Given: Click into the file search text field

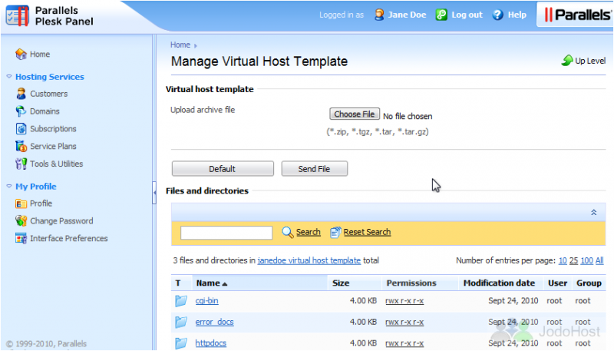Looking at the screenshot, I should coord(226,233).
